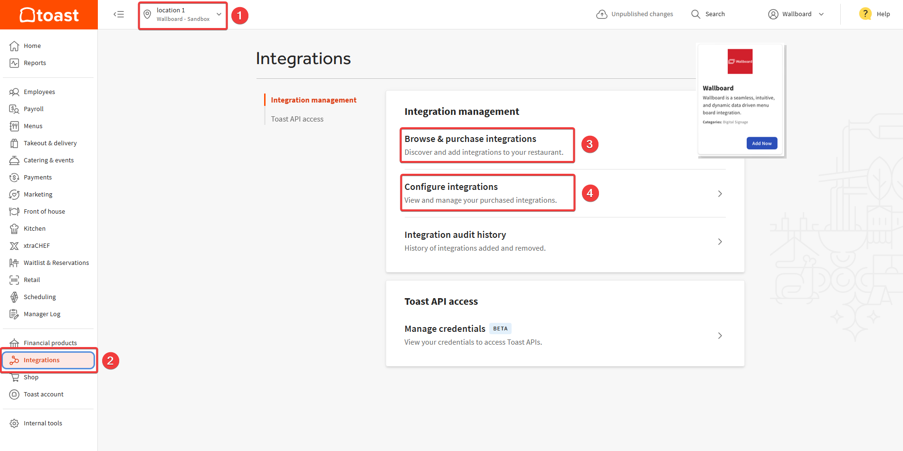Click the Financial products bank icon
Viewport: 903px width, 451px height.
coord(14,343)
